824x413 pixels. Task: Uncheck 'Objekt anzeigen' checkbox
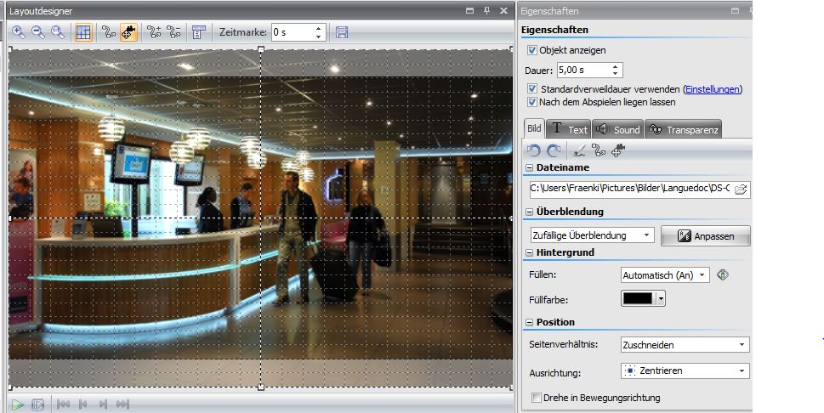tap(533, 51)
